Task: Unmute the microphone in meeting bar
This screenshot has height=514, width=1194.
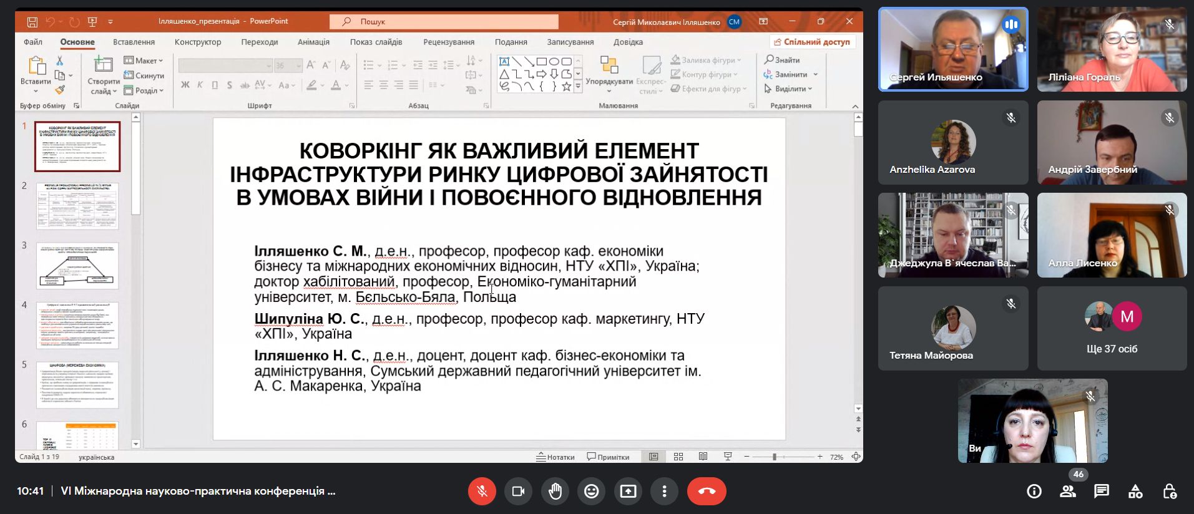Action: [482, 492]
